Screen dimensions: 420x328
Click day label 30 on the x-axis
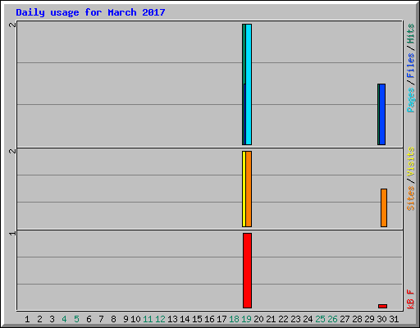(381, 319)
